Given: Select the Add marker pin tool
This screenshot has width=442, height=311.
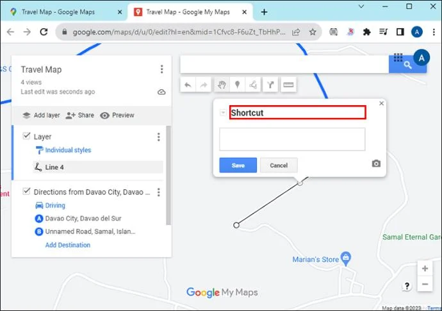Looking at the screenshot, I should click(238, 85).
